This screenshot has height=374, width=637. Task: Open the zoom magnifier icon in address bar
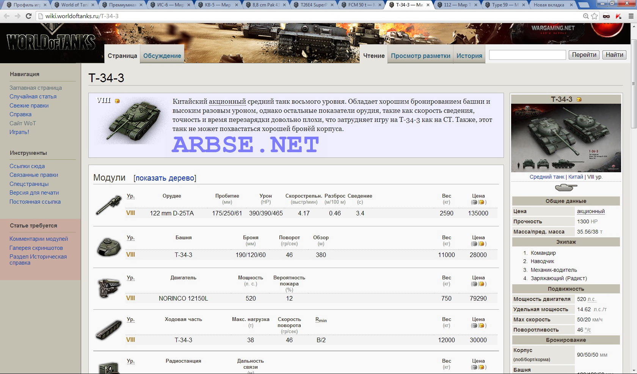pyautogui.click(x=586, y=16)
